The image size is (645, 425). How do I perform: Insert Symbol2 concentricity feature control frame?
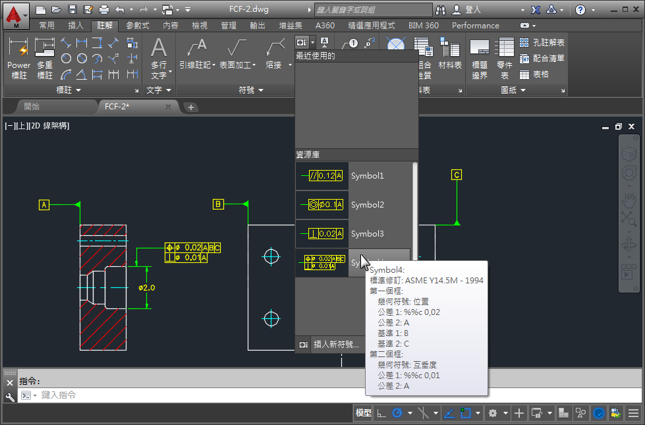[x=353, y=204]
